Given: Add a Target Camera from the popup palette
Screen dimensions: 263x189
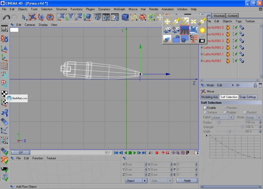Looking at the screenshot, I should tap(176, 30).
